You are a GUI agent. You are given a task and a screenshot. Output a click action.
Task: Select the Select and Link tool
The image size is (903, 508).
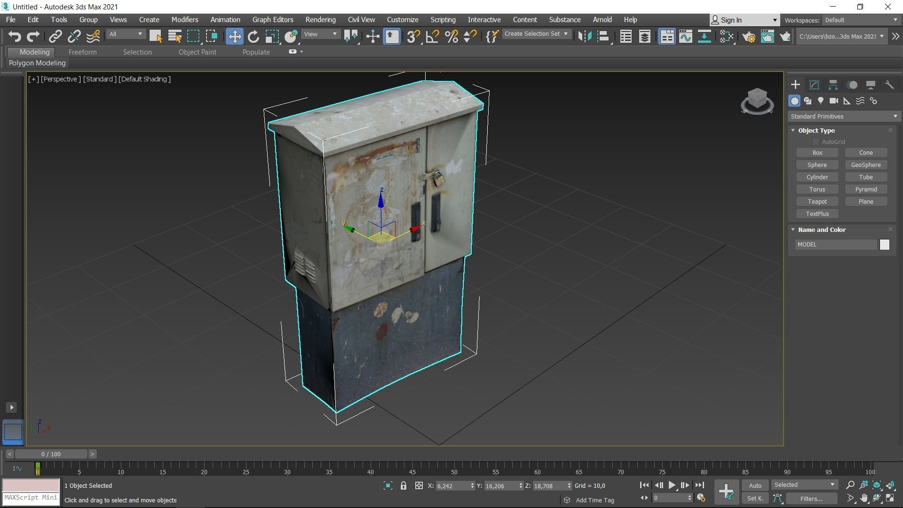tap(55, 36)
